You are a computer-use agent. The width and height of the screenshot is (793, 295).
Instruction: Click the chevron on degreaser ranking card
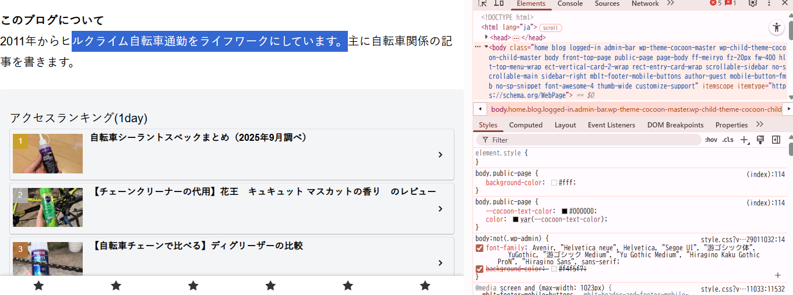click(440, 263)
